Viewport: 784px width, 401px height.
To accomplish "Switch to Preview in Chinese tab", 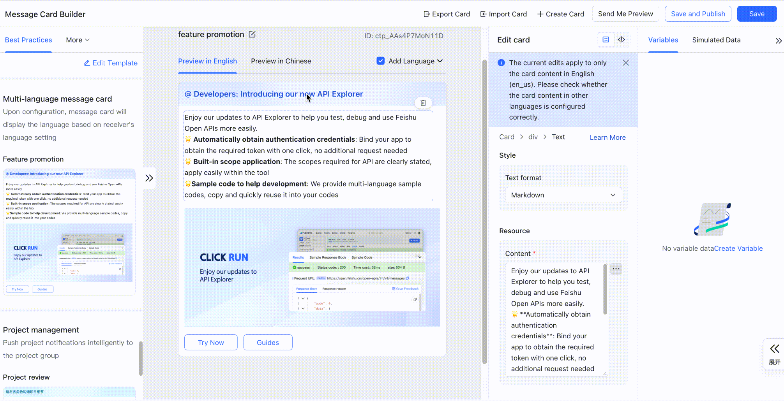I will click(x=281, y=61).
